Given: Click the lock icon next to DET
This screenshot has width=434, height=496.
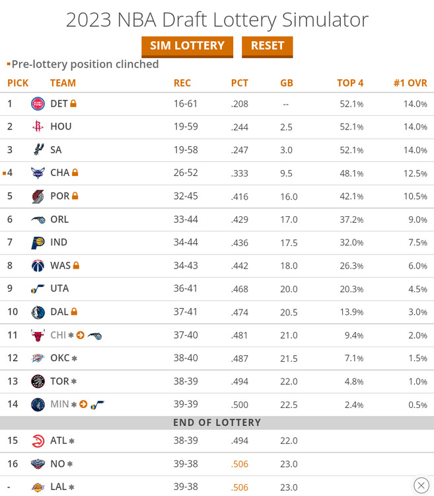Looking at the screenshot, I should click(x=73, y=104).
